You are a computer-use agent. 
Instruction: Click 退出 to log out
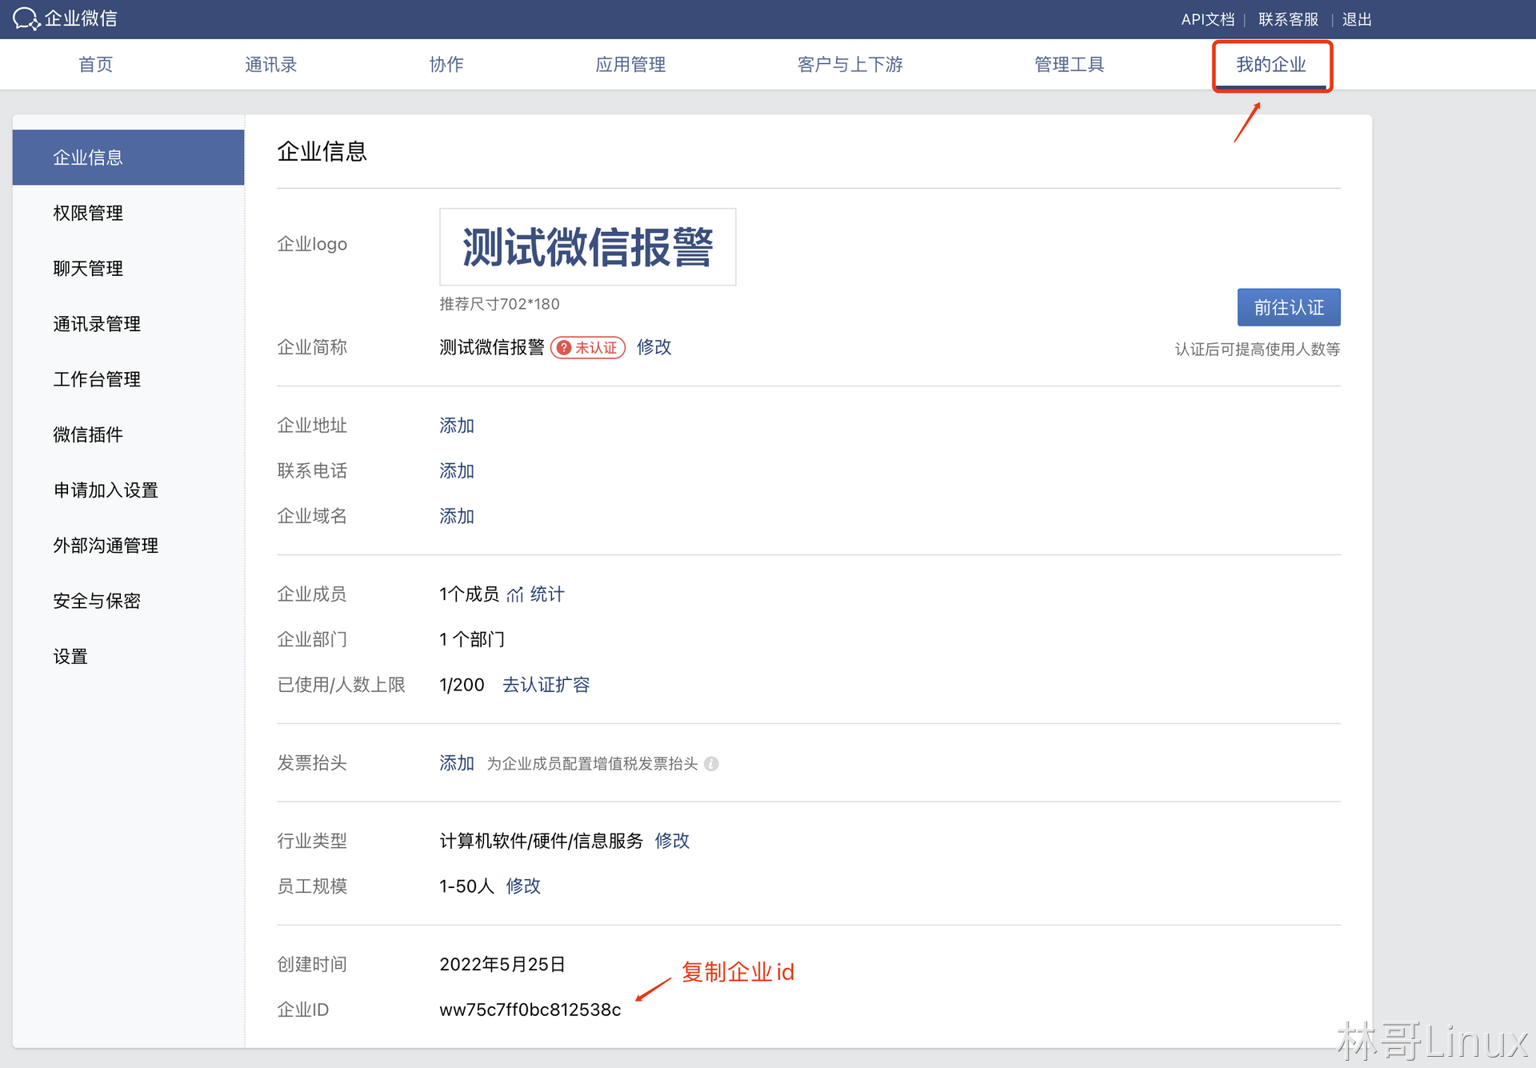point(1356,19)
